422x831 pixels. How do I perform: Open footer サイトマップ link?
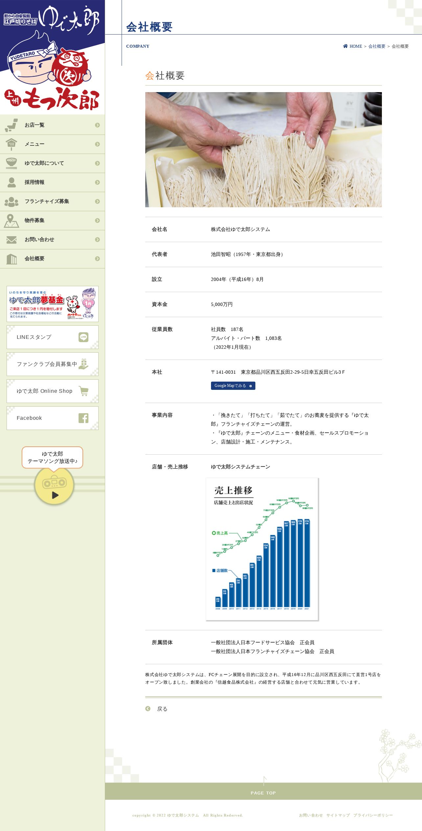[x=338, y=815]
